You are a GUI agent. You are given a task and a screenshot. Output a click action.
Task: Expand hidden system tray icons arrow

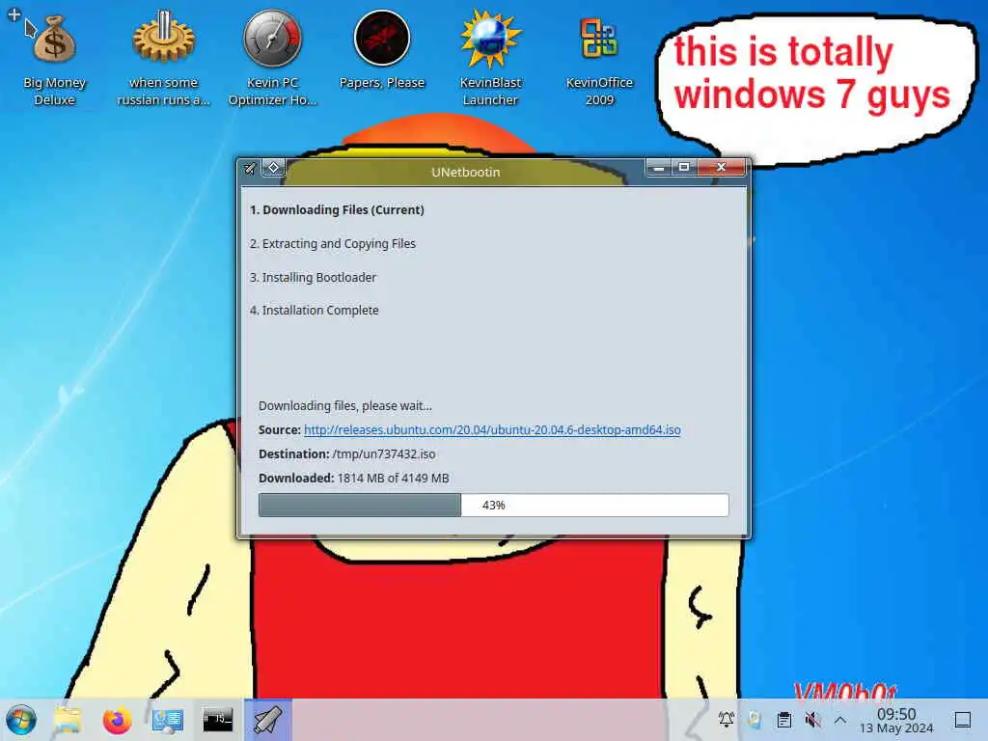(840, 720)
